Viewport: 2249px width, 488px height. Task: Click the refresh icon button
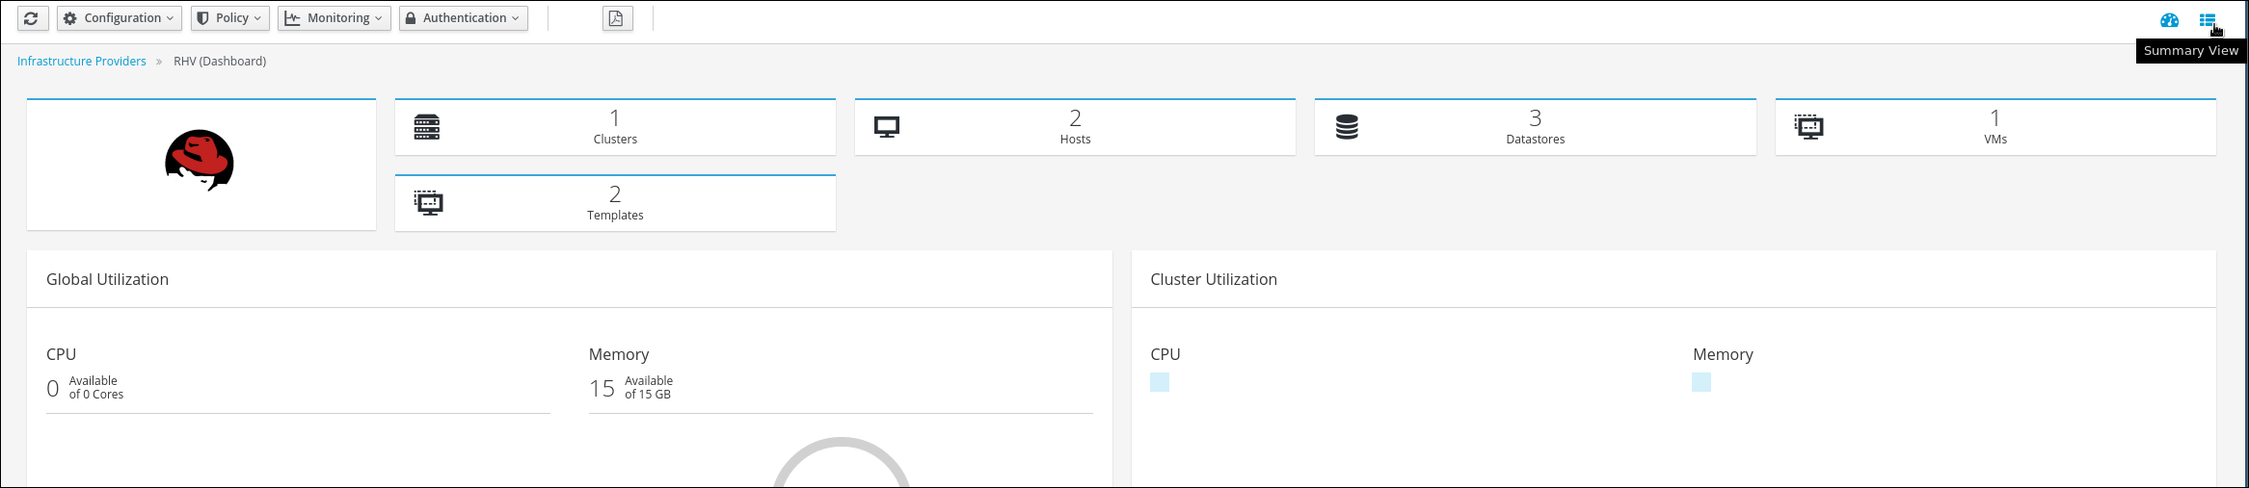coord(32,18)
